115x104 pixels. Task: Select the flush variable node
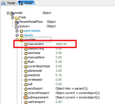[31, 62]
